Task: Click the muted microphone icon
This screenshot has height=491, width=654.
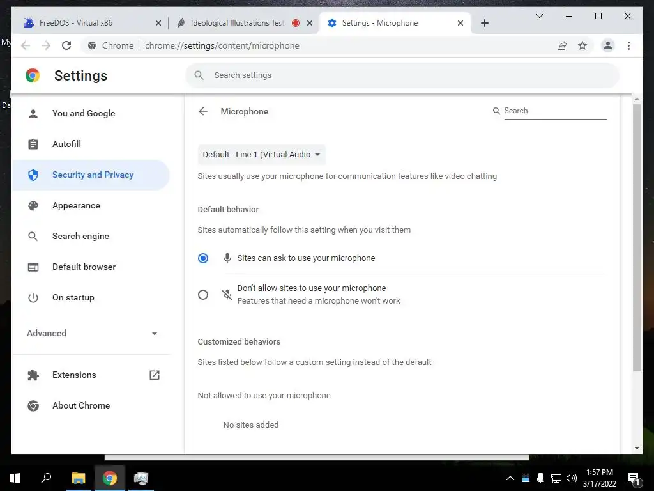Action: [227, 295]
